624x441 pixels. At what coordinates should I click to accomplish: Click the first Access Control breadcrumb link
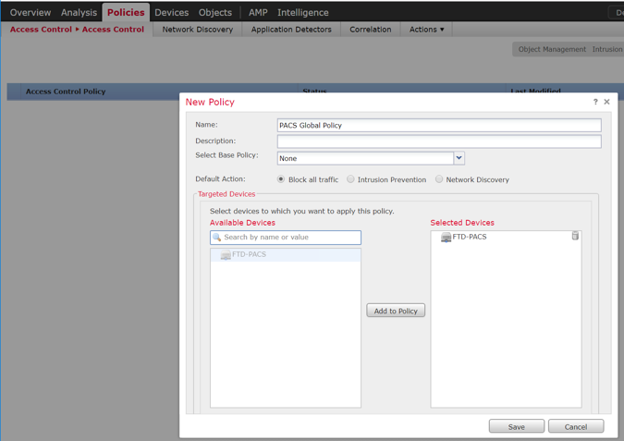41,30
